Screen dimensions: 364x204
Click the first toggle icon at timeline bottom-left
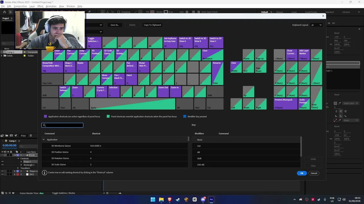[x=2, y=193]
